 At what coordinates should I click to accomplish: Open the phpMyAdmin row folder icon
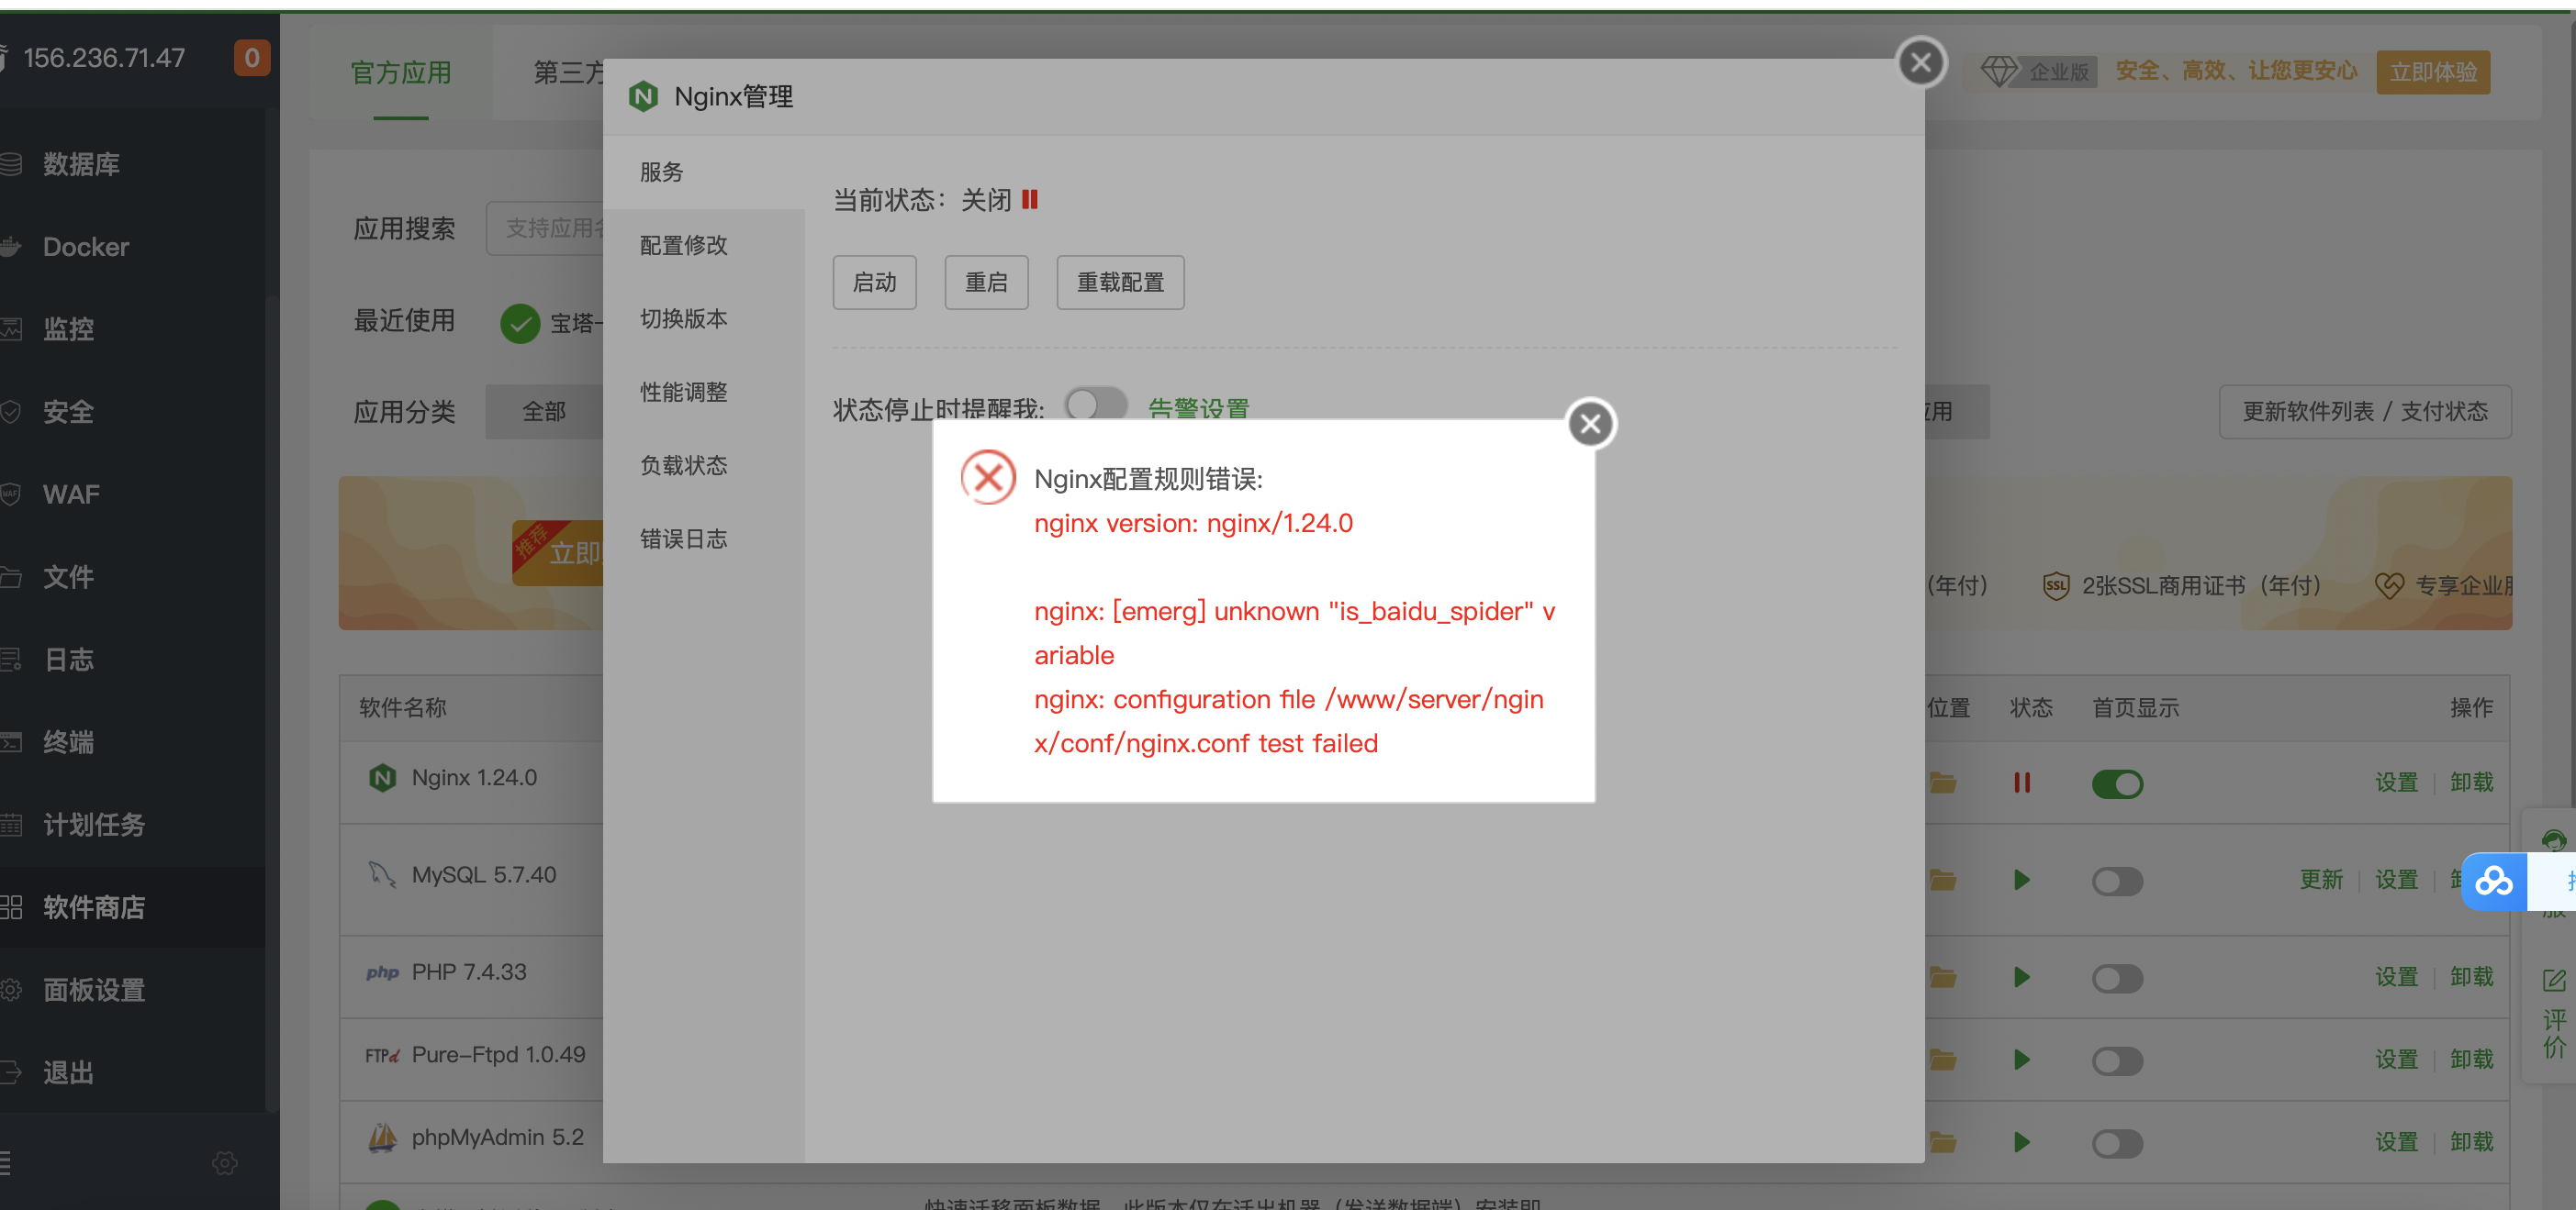click(1942, 1142)
